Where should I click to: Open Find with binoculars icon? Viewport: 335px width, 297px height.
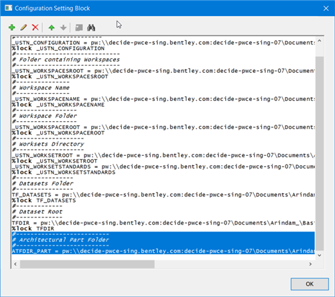(x=91, y=27)
